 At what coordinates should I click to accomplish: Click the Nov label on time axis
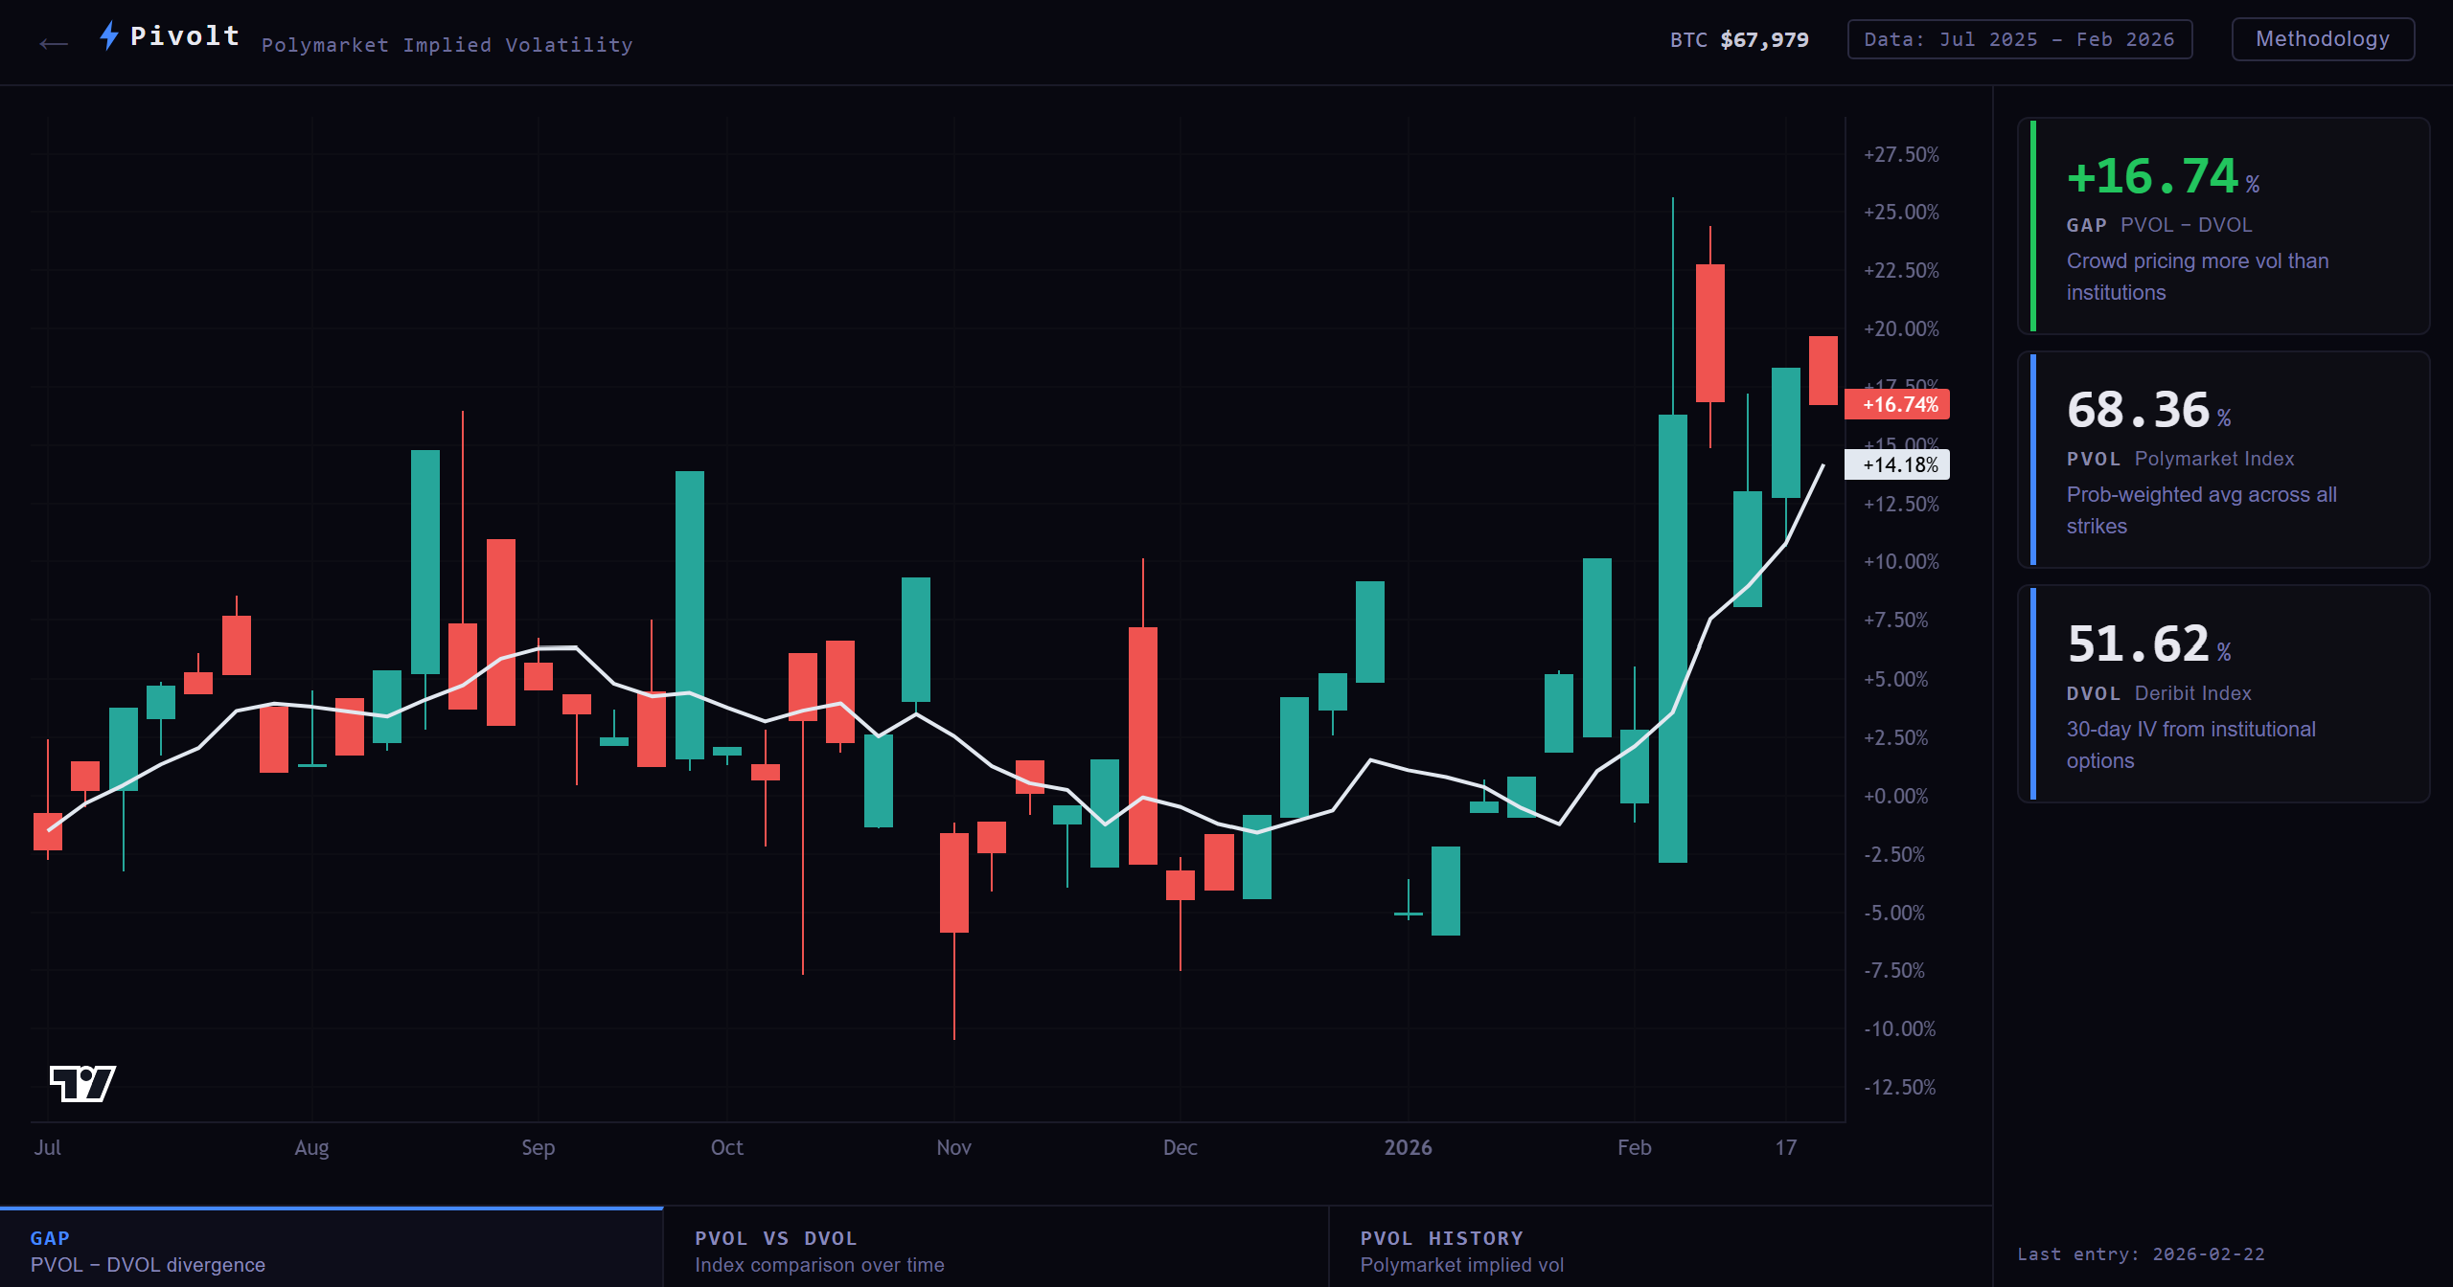tap(953, 1147)
